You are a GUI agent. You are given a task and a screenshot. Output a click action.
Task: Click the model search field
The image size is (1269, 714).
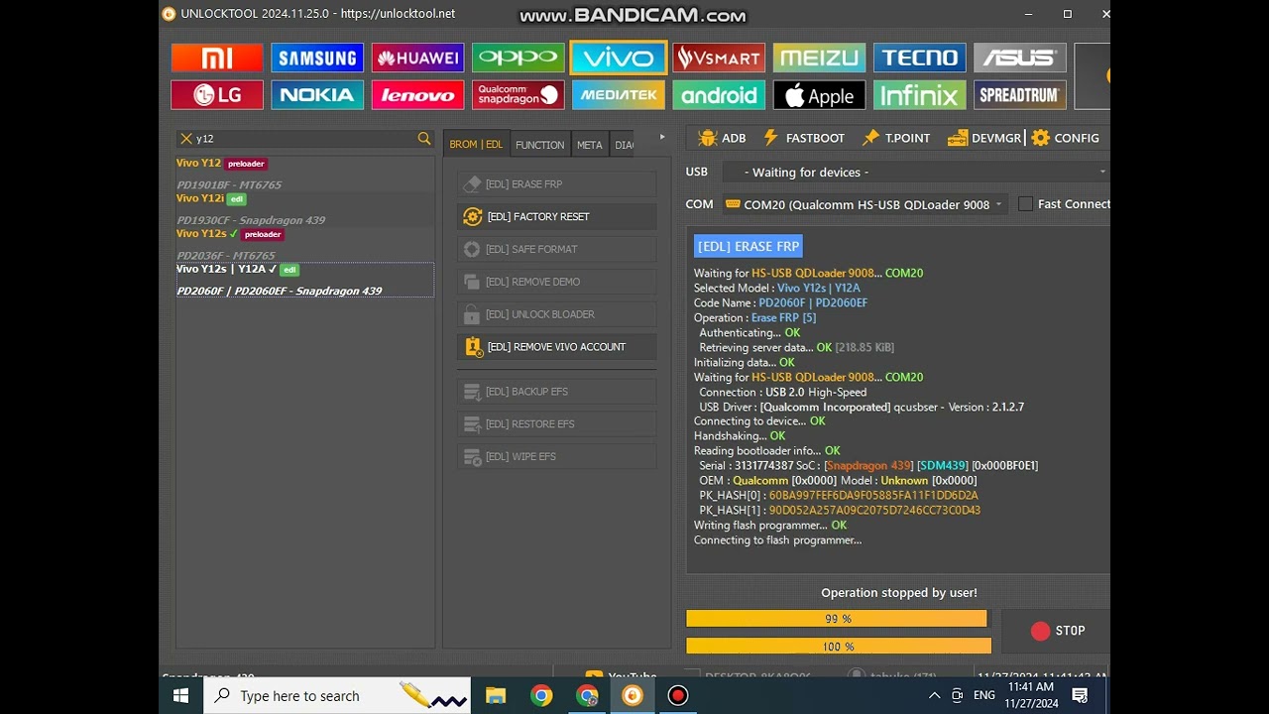click(304, 139)
